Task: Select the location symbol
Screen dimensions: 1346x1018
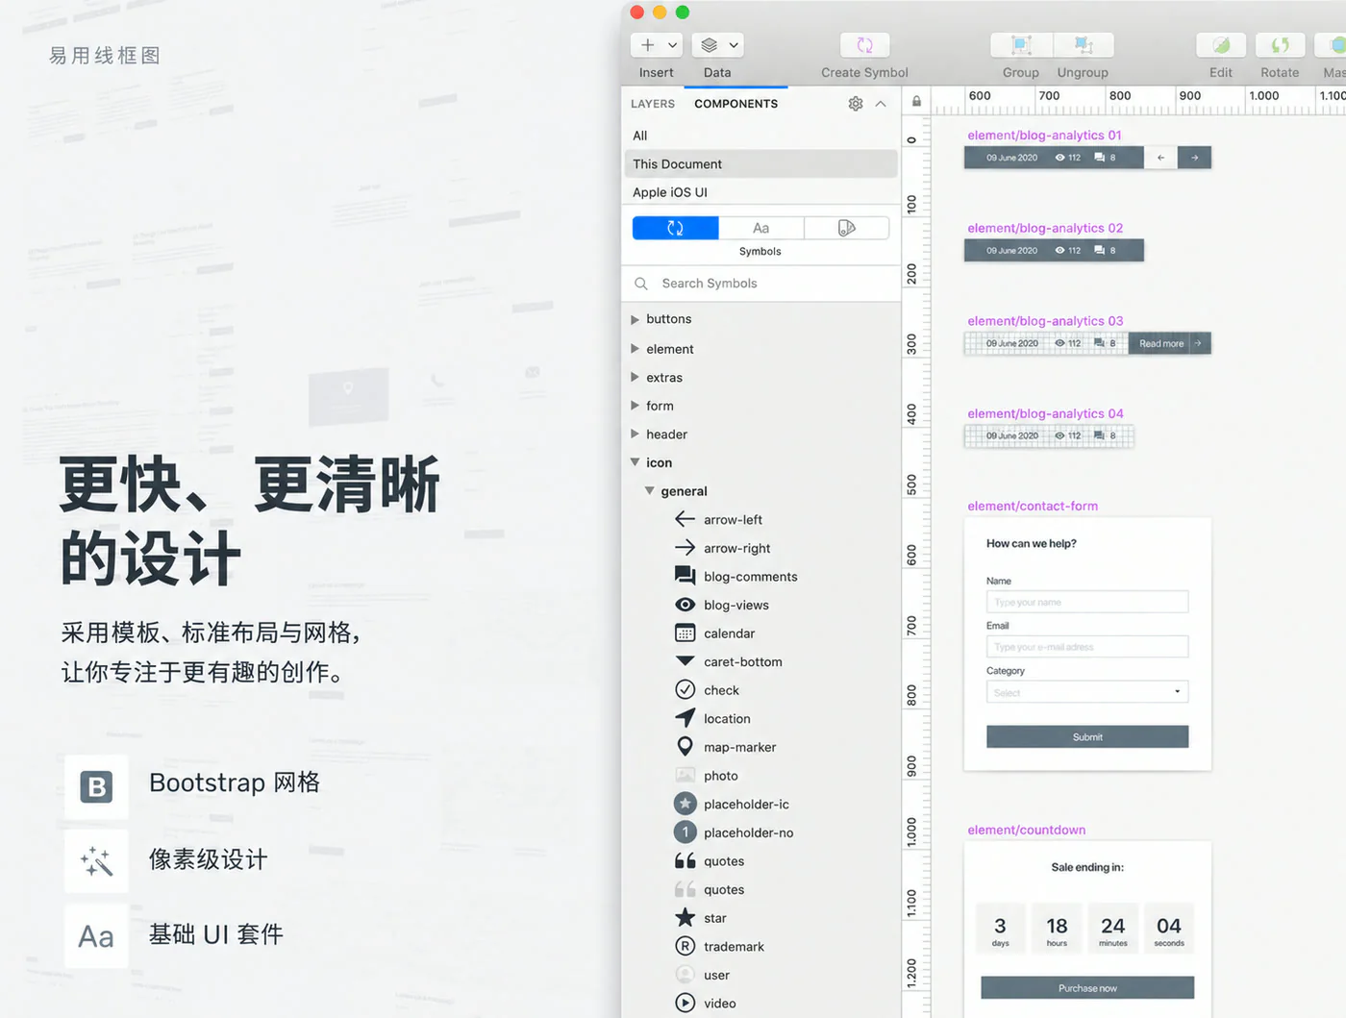Action: [712, 719]
